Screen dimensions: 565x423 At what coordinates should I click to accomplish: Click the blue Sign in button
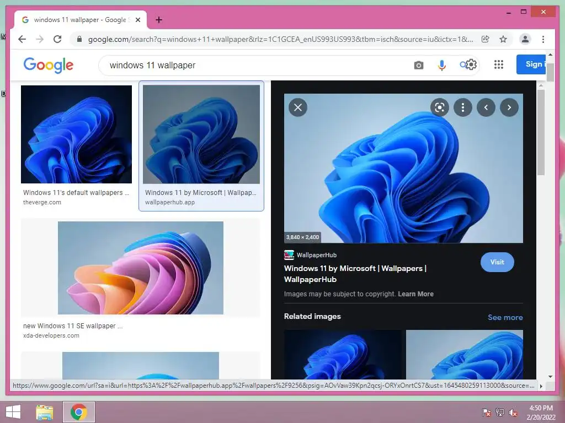[531, 64]
